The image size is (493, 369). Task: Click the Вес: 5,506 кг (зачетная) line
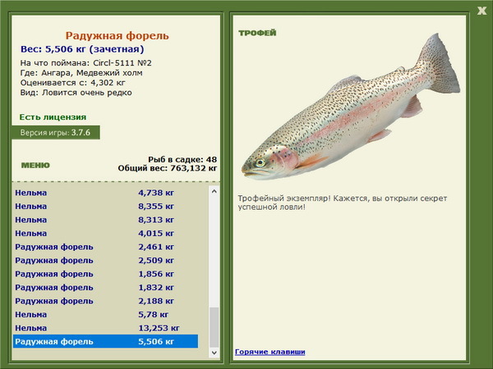82,49
